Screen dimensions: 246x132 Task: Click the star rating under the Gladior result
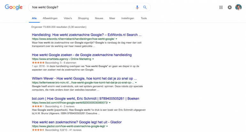tap(38, 130)
